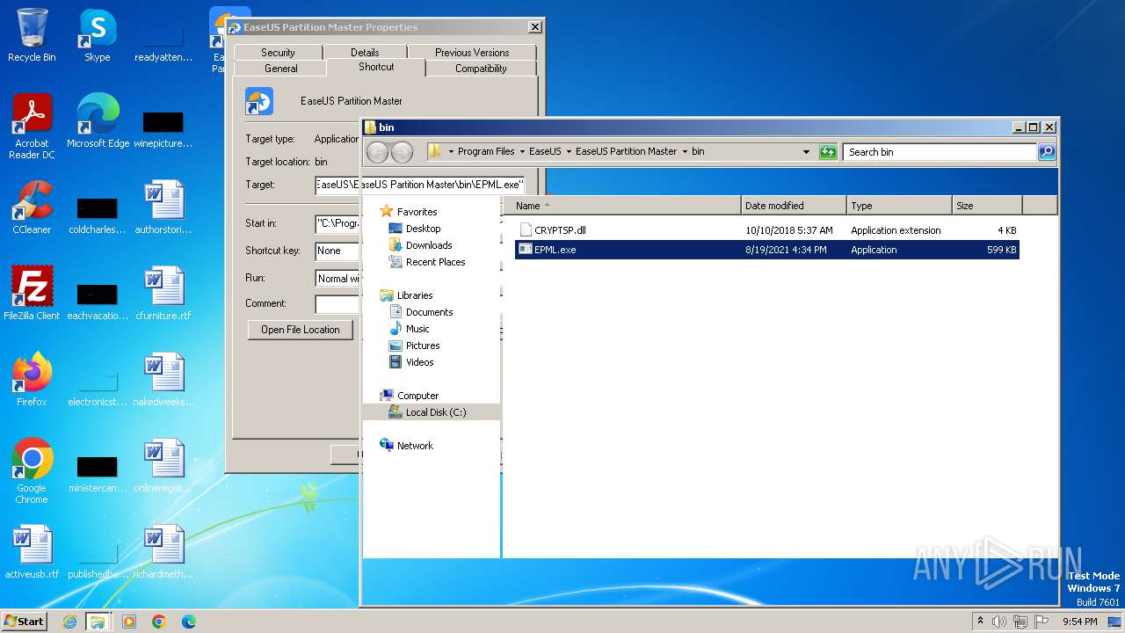Viewport: 1125px width, 633px height.
Task: Expand the EaseUS Partition Master breadcrumb arrow
Action: coord(685,152)
